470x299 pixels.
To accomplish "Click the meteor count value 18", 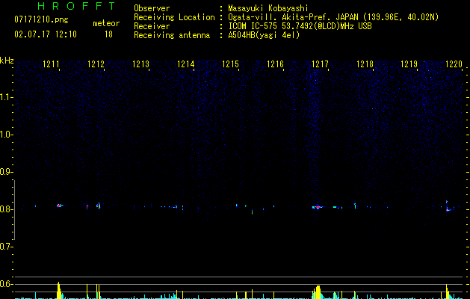I will (x=108, y=34).
